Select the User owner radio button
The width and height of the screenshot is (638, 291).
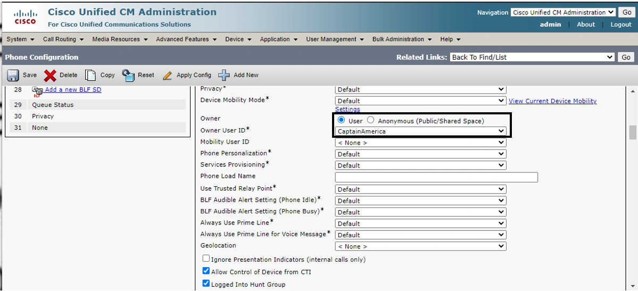point(342,120)
